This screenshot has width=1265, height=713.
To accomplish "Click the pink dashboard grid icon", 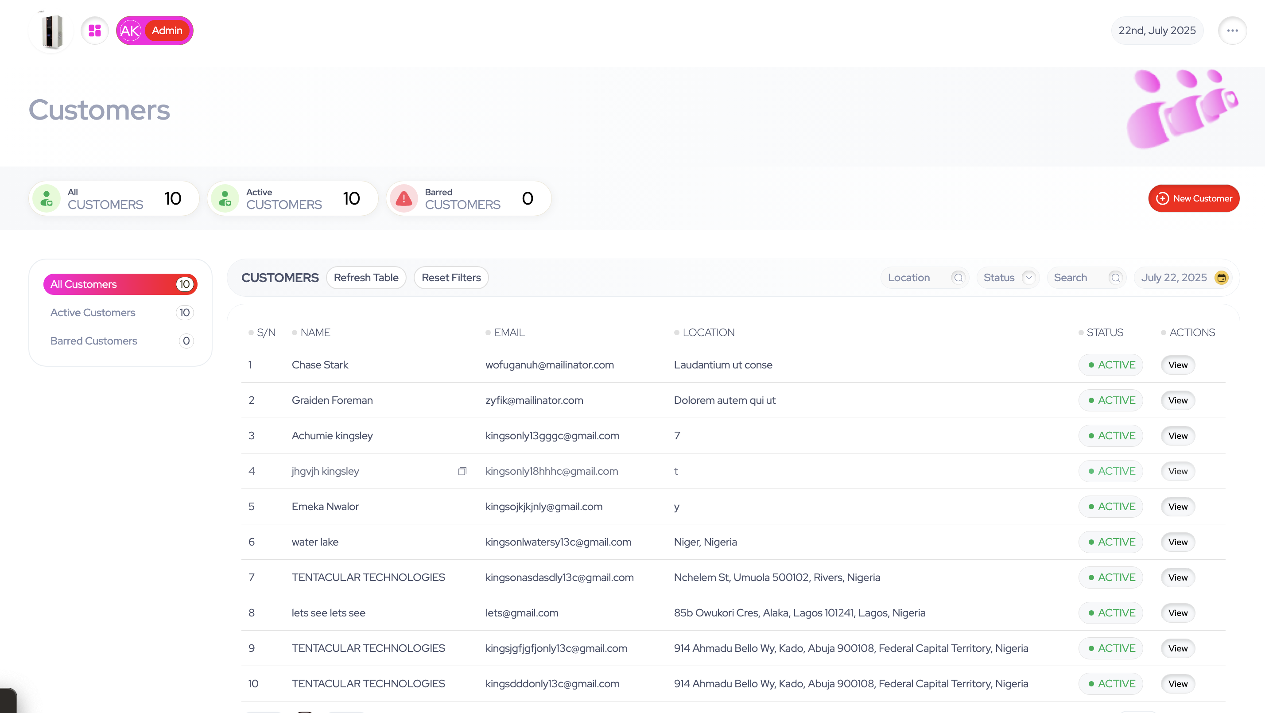I will click(x=95, y=31).
